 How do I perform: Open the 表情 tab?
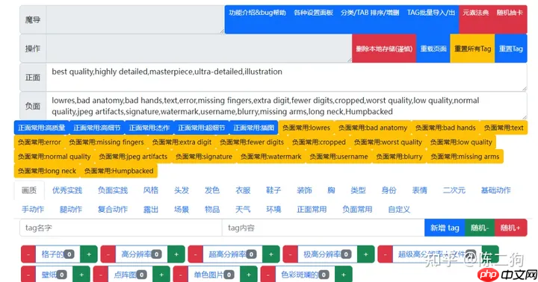(420, 190)
